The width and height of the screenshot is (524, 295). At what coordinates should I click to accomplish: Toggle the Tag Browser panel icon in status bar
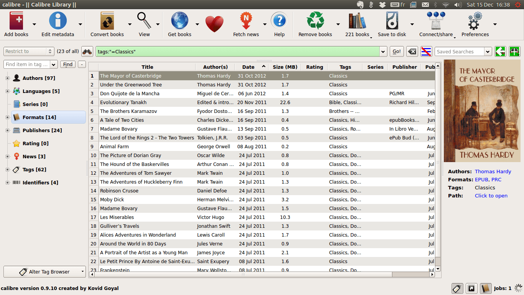(457, 288)
